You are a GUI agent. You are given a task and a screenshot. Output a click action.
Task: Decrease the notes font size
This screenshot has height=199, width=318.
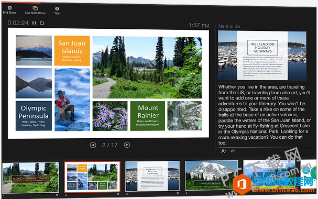pyautogui.click(x=233, y=151)
